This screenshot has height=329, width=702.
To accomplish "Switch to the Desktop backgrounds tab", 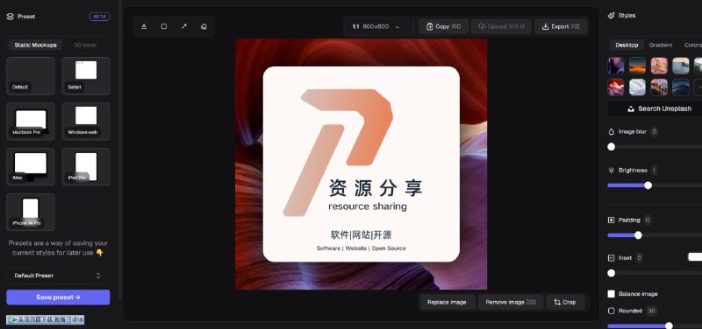I will pos(627,45).
